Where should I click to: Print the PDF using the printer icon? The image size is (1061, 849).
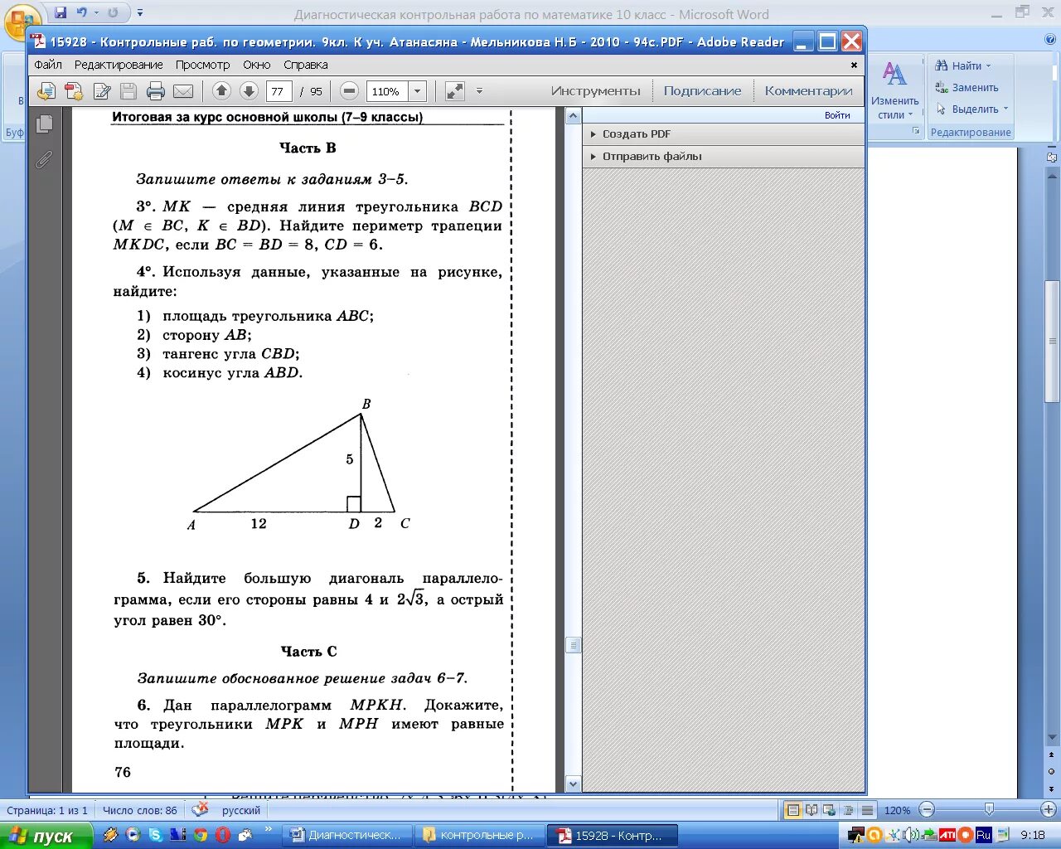point(155,91)
